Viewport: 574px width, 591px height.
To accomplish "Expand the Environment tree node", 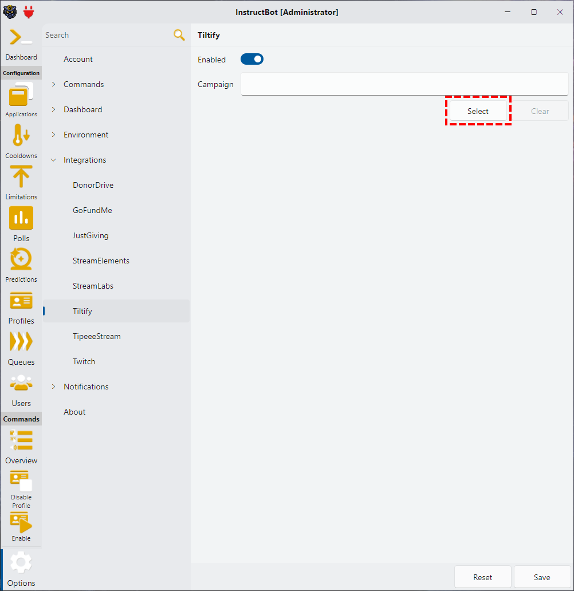I will (53, 135).
